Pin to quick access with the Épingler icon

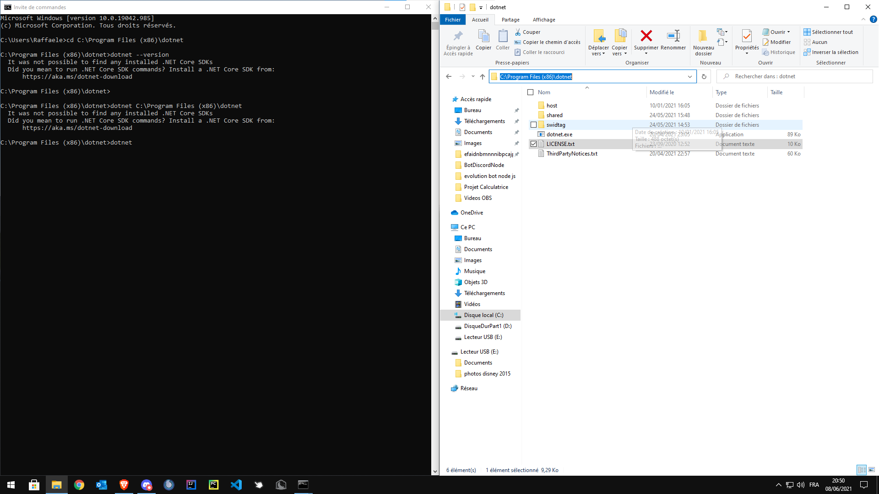pos(458,43)
